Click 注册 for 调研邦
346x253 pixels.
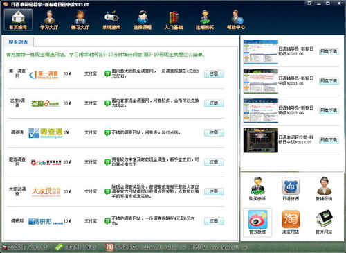click(214, 221)
